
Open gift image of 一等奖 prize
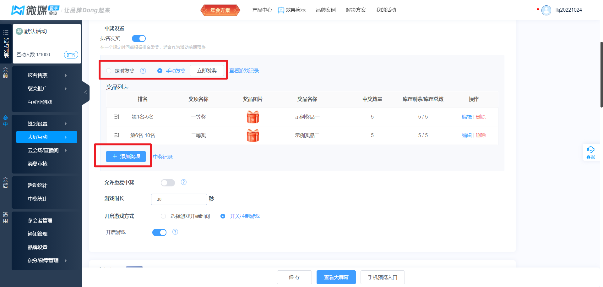tap(253, 117)
